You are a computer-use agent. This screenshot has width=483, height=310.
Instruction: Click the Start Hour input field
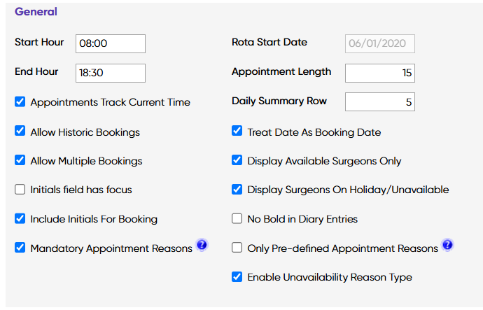click(110, 43)
